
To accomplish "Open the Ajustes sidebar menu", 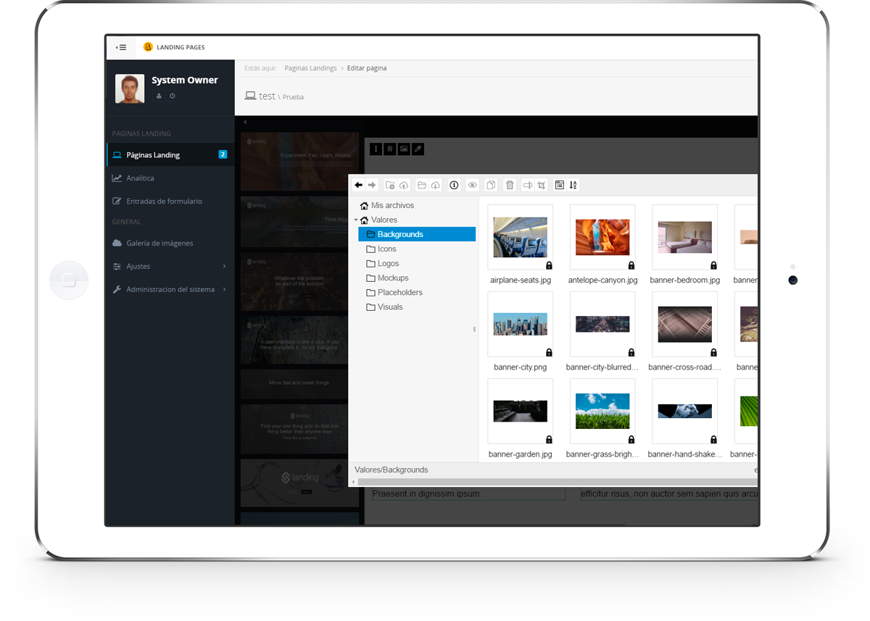I will [x=170, y=266].
